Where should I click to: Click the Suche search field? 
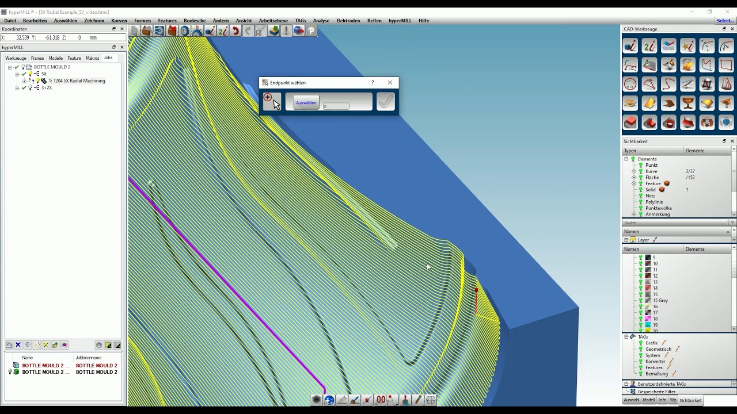676,223
